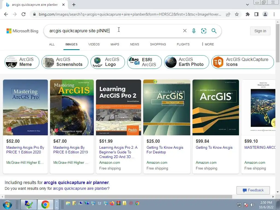
Task: Open the green Getting to Know ArcGIS cover
Action: [x=216, y=107]
